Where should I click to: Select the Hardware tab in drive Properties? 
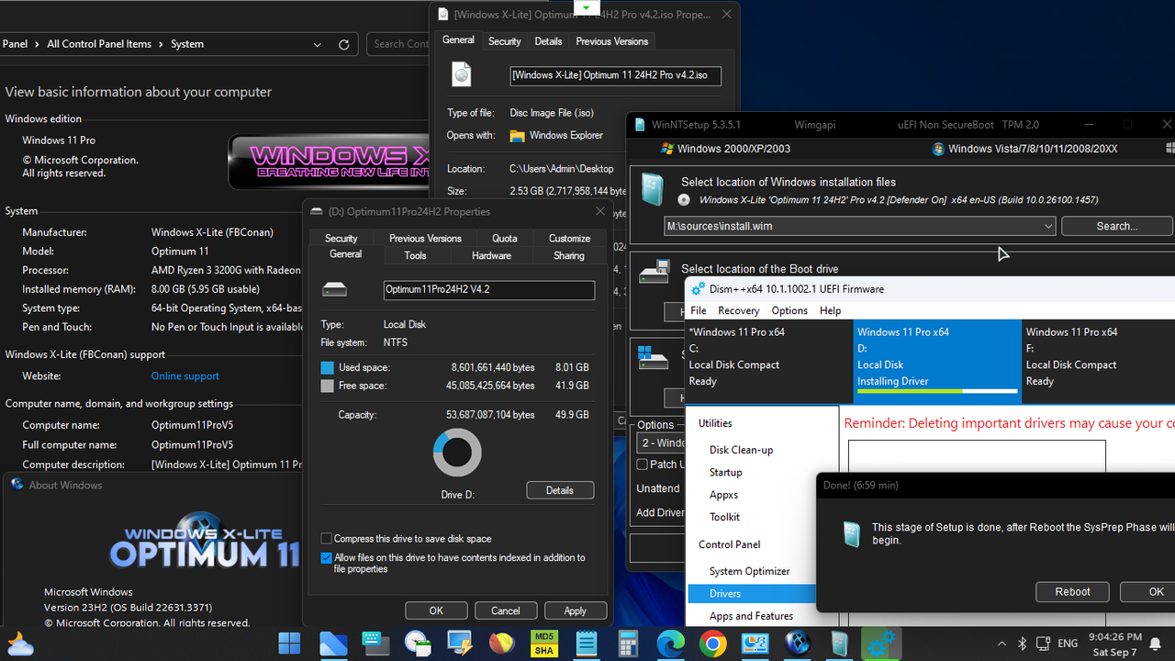[x=491, y=255]
